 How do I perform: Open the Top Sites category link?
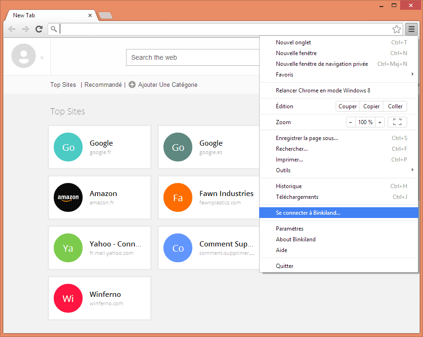[63, 84]
